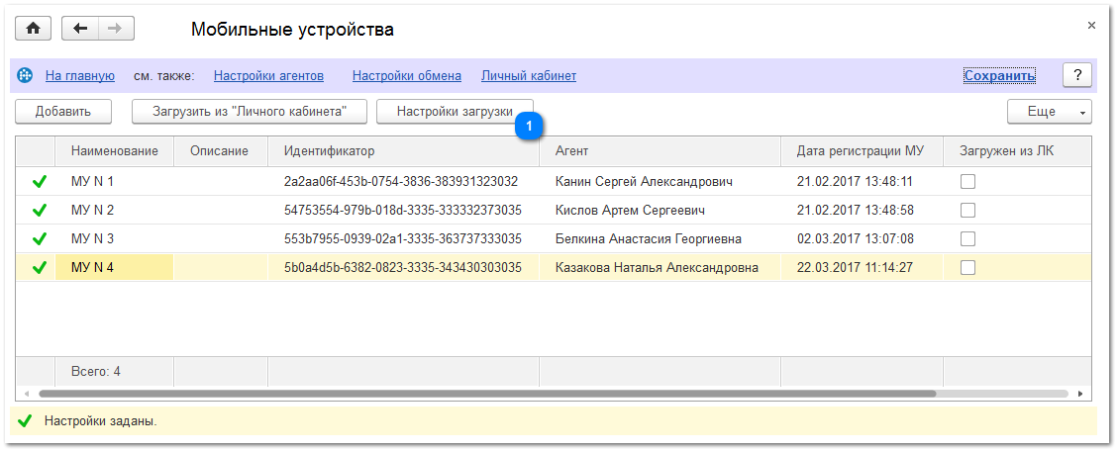
Task: Click the blue callout marker number 1
Action: point(529,126)
